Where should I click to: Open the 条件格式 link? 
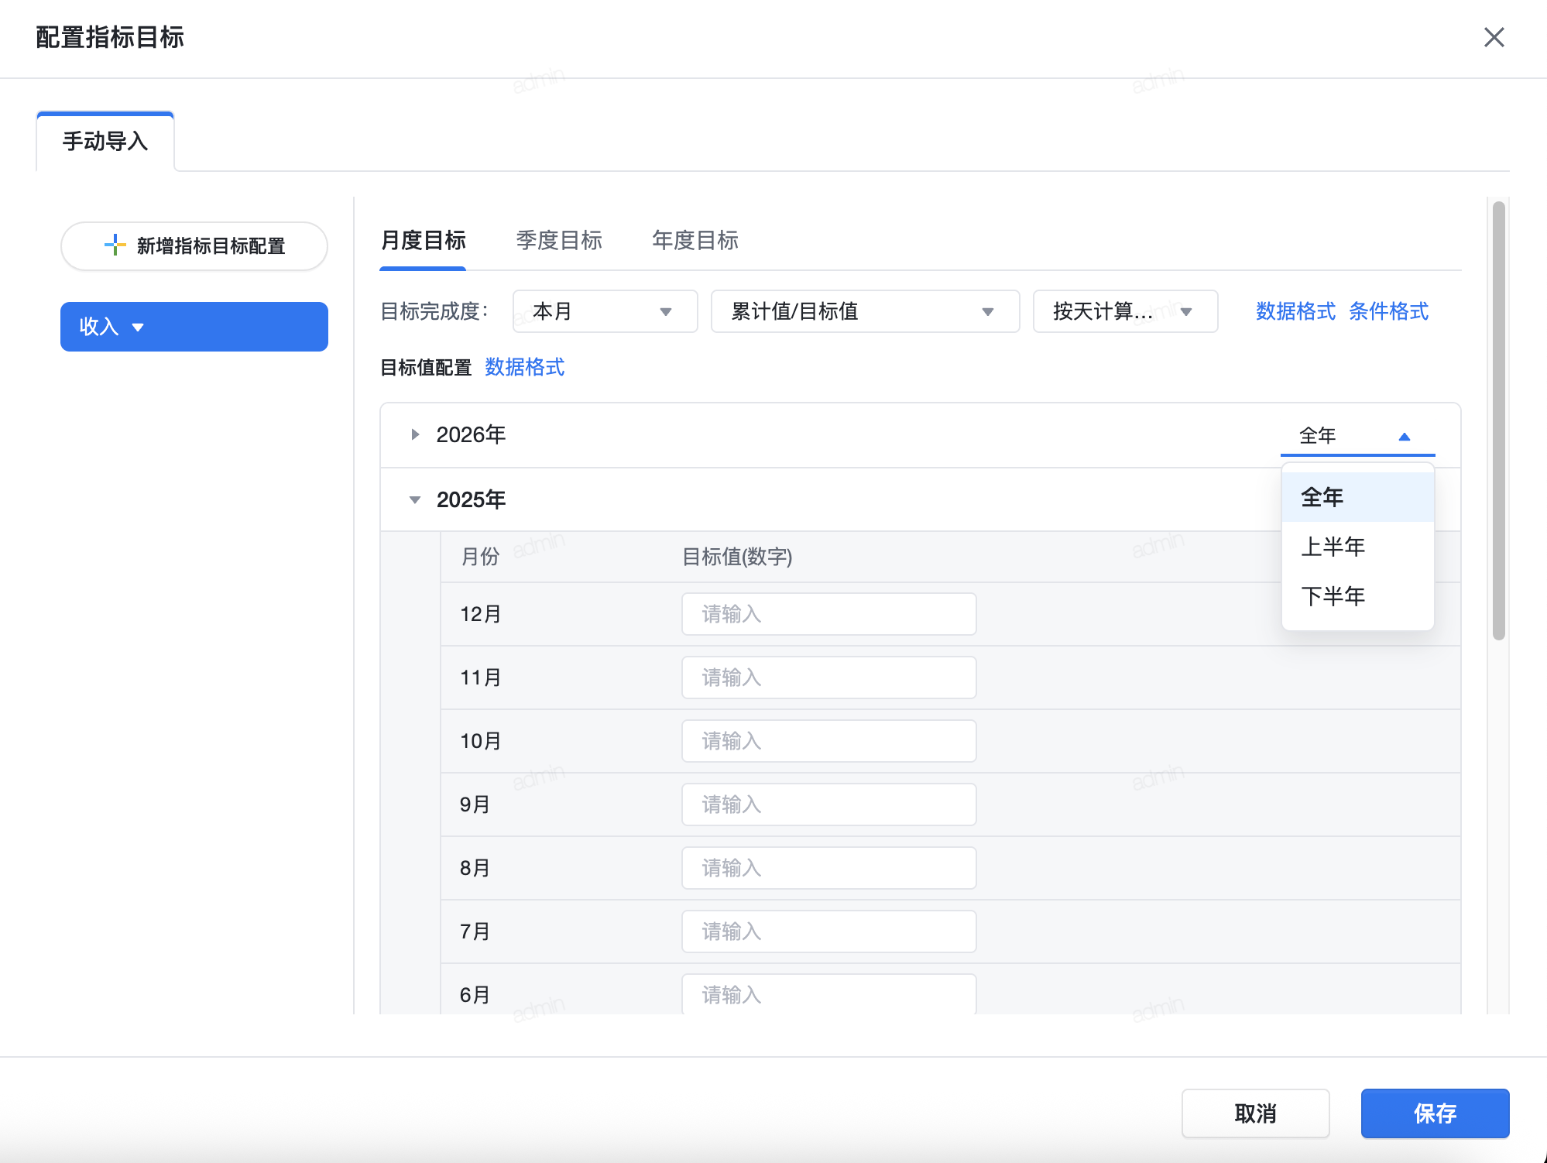[1388, 311]
